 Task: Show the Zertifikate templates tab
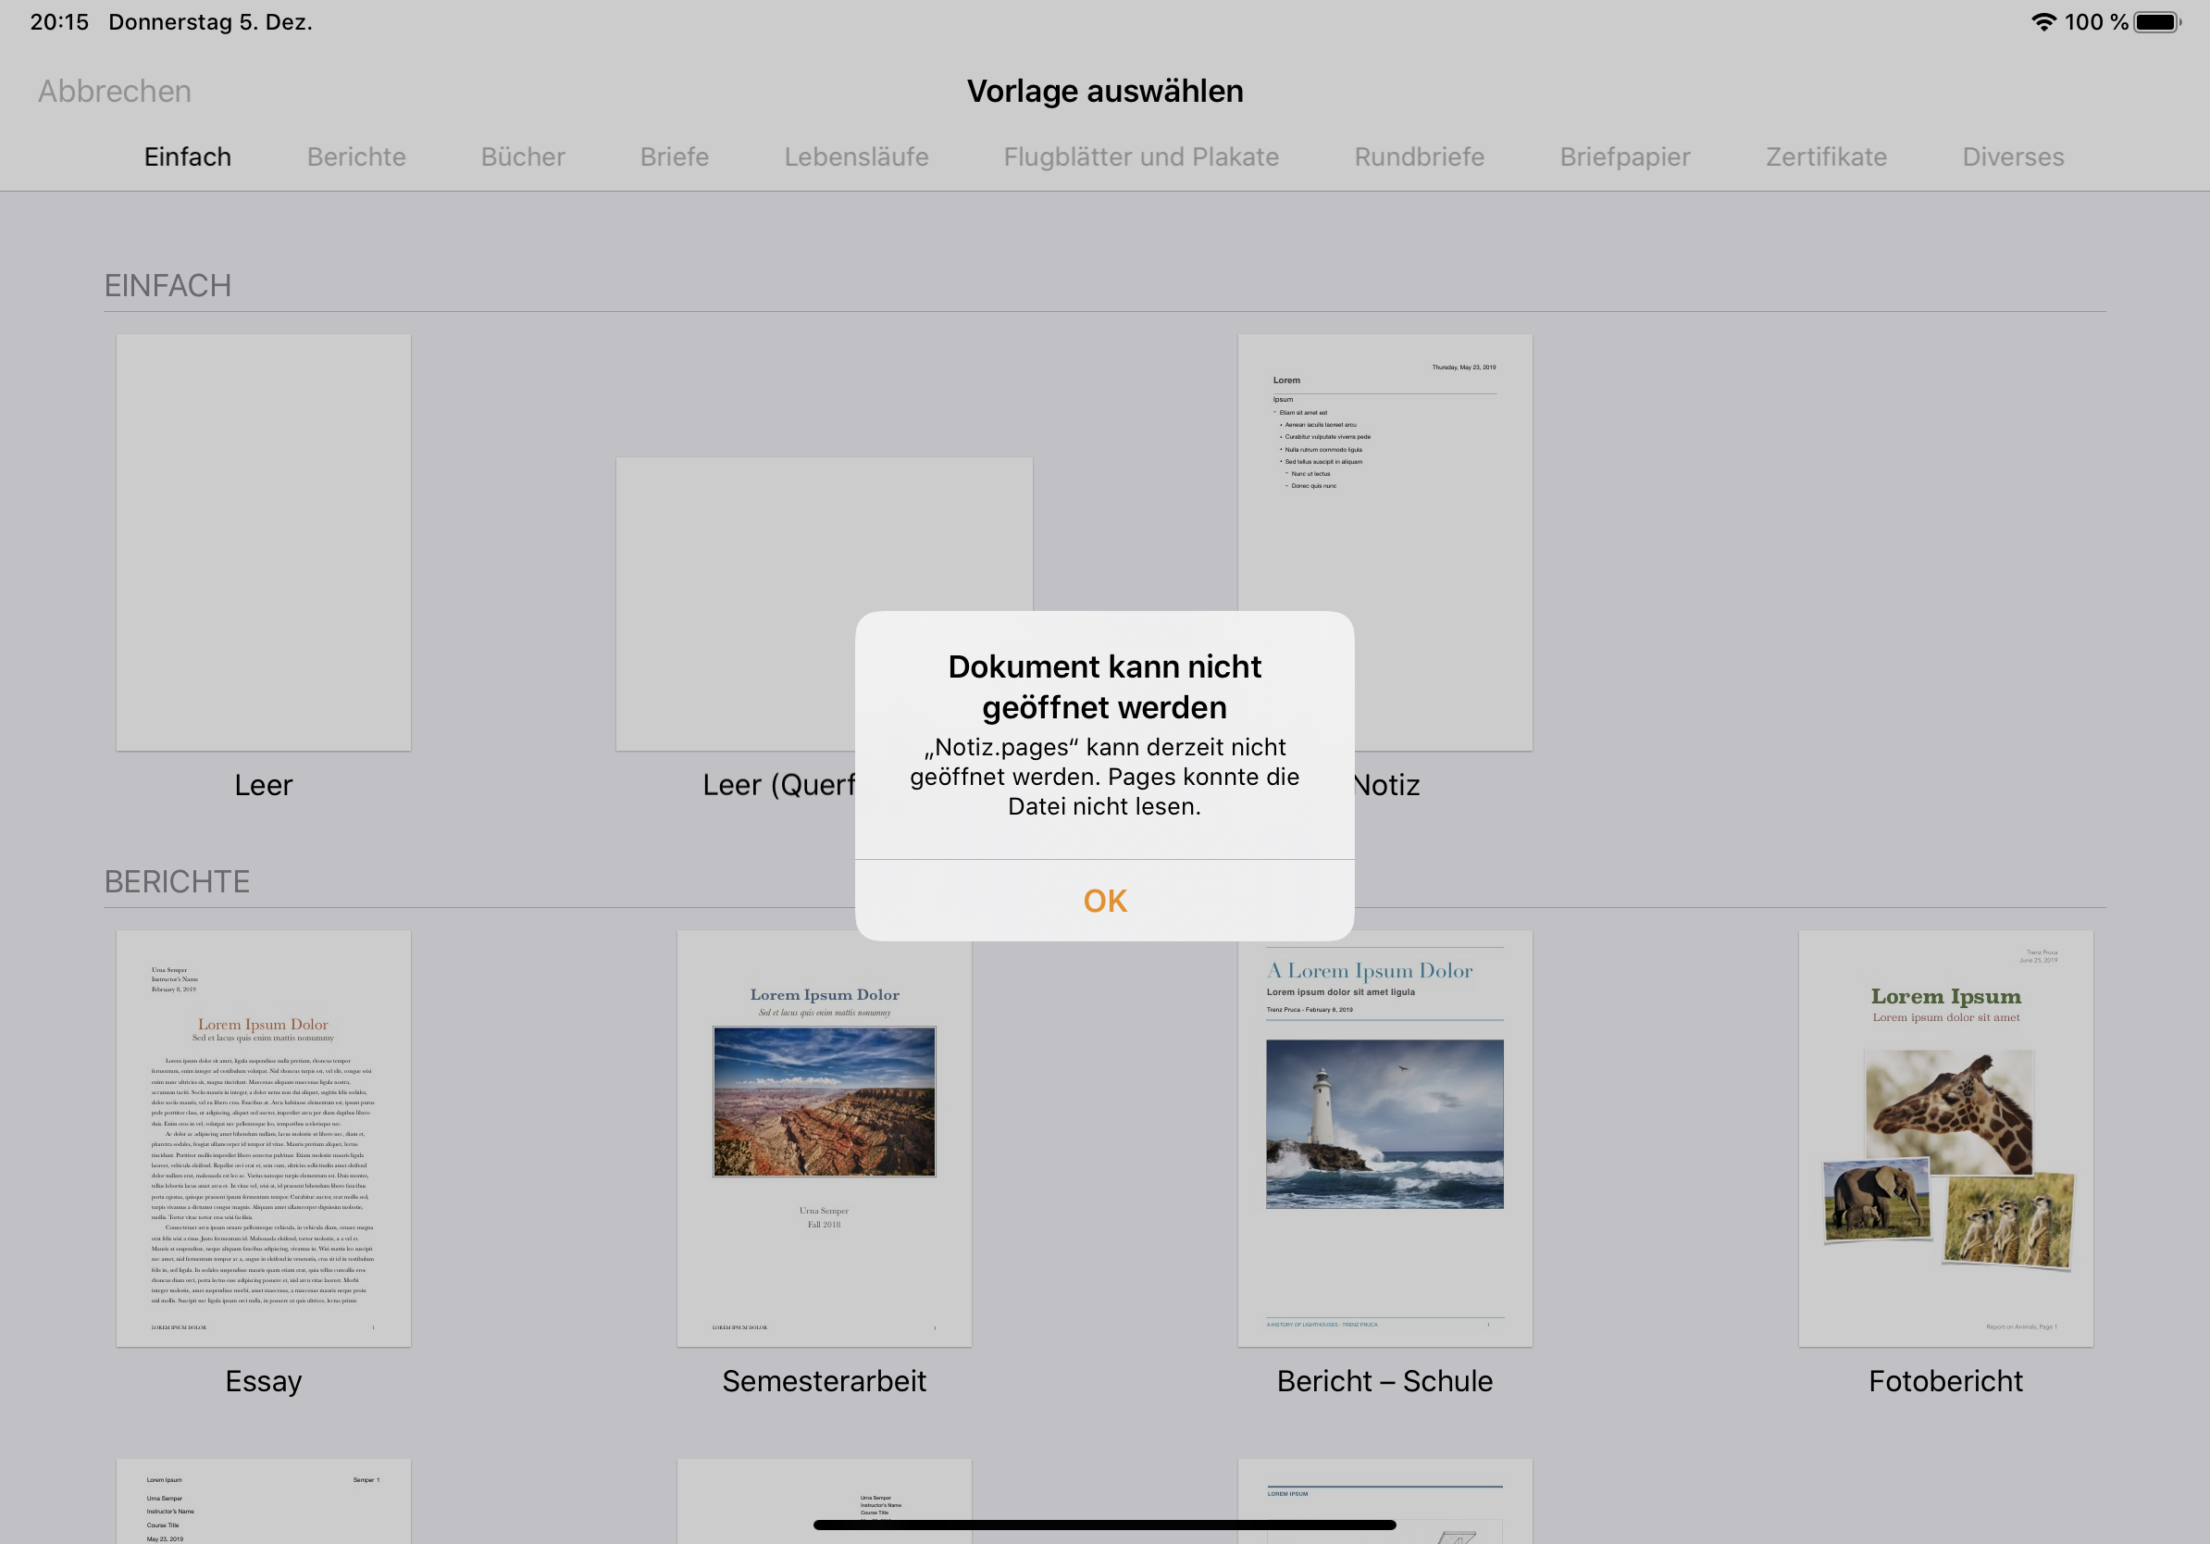pos(1826,157)
